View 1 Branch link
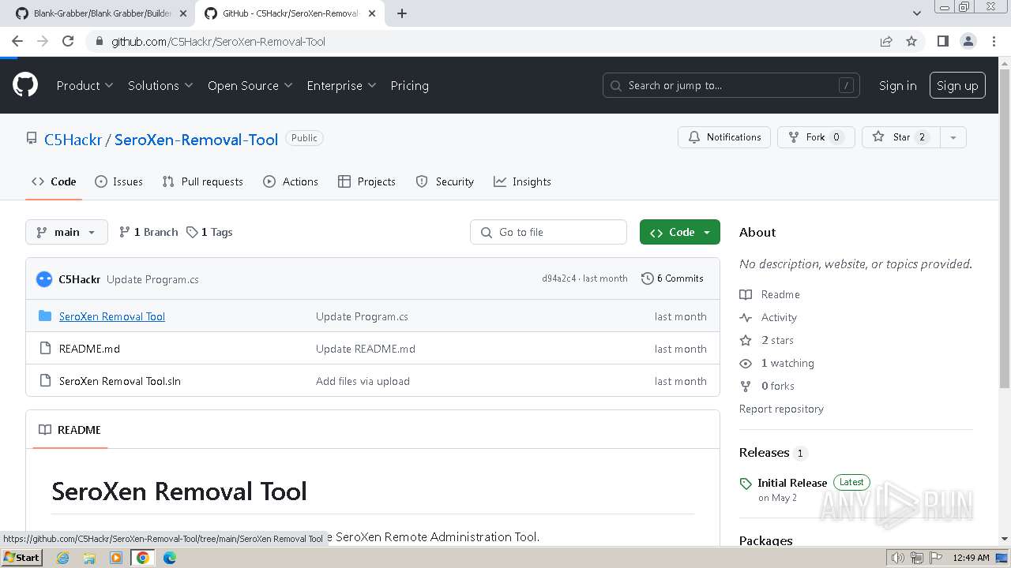Viewport: 1011px width, 568px height. click(x=148, y=232)
